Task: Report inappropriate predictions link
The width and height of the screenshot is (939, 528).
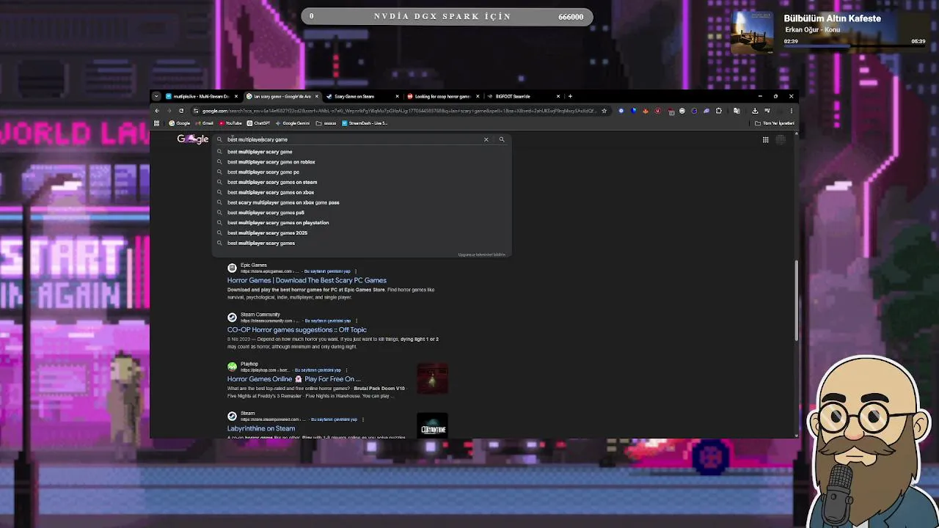Action: [482, 254]
